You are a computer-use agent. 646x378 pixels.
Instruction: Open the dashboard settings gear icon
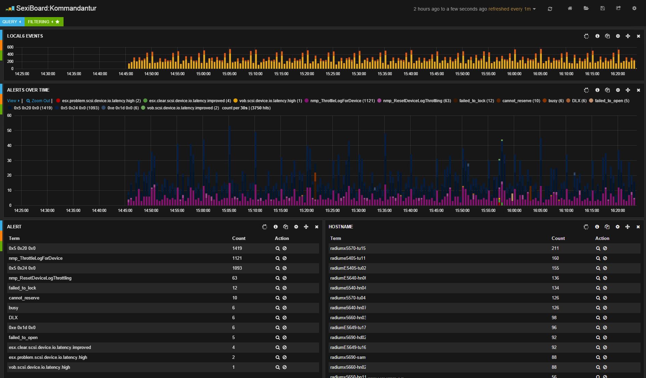[x=634, y=8]
